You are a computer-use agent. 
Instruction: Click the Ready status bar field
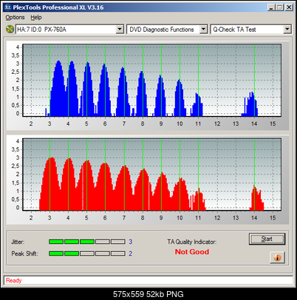tap(148, 280)
